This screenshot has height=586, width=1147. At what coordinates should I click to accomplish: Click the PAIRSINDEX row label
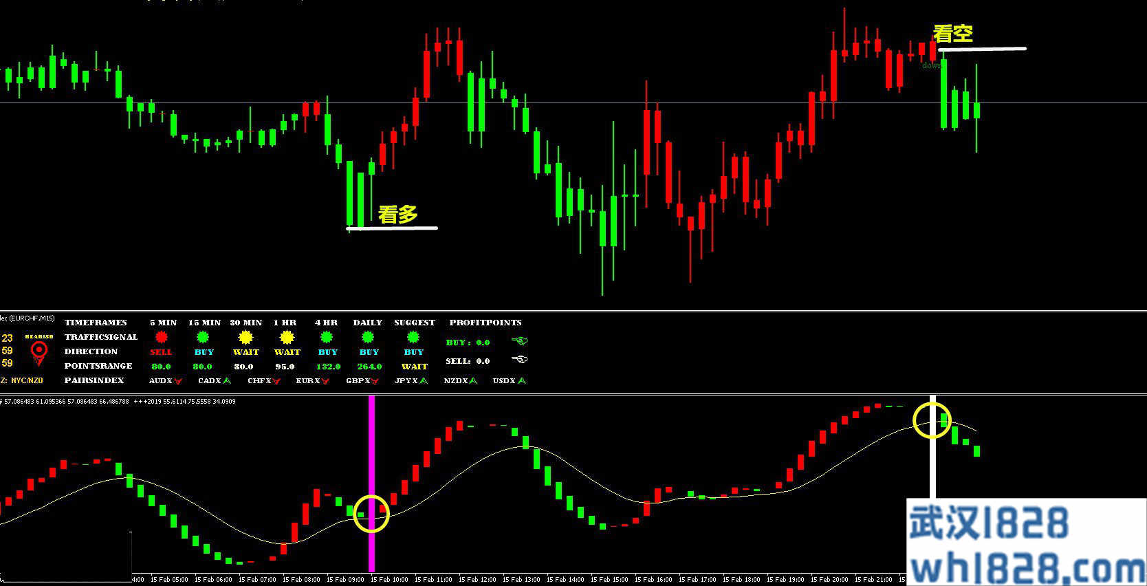tap(94, 380)
